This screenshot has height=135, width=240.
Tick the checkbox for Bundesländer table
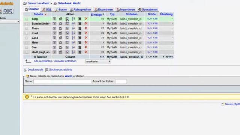point(27,24)
